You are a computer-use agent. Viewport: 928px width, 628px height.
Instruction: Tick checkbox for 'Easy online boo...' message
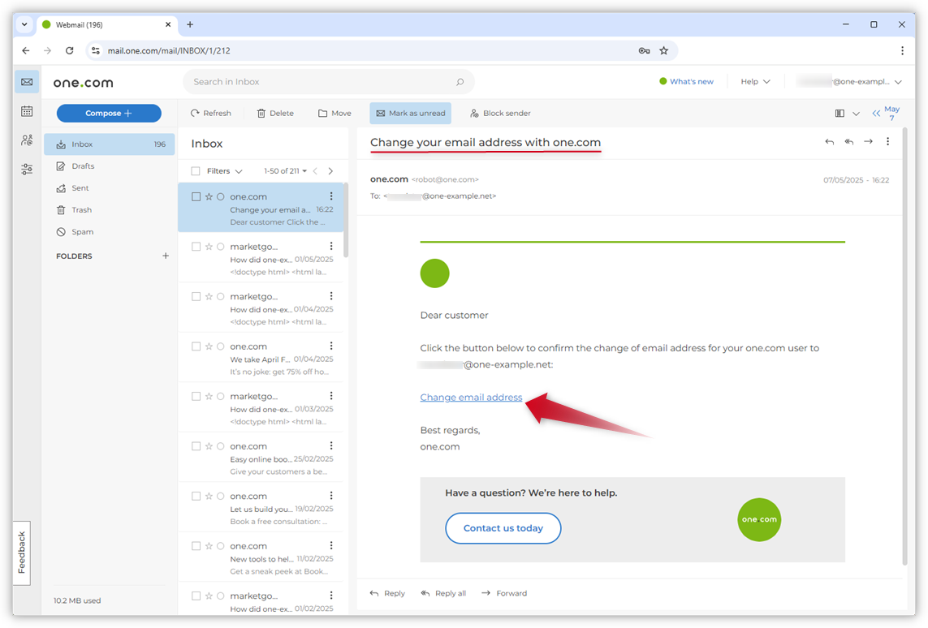tap(196, 446)
